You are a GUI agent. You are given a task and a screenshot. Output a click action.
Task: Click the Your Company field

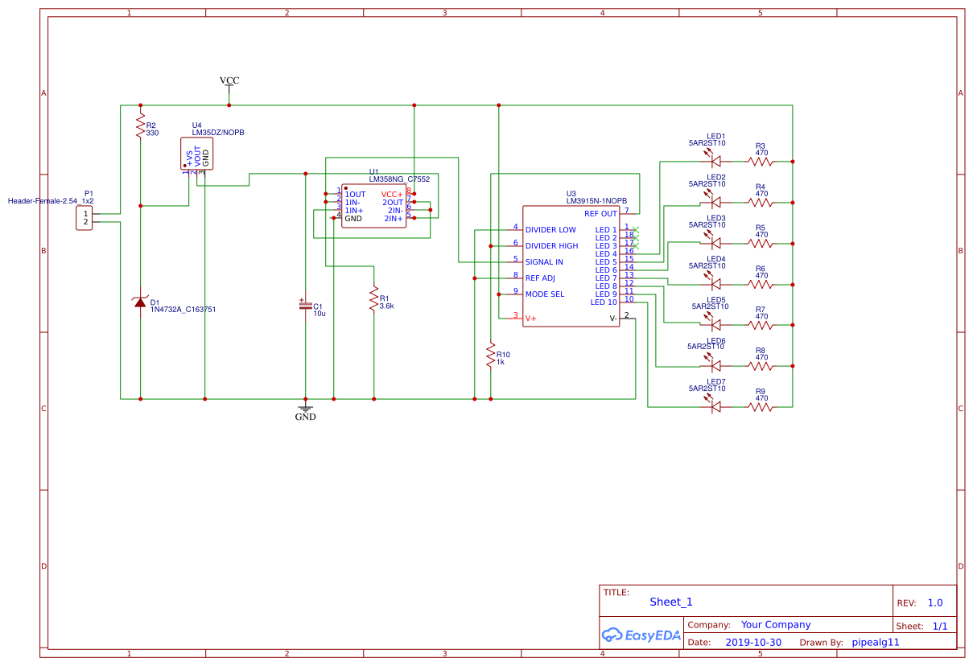pyautogui.click(x=777, y=624)
